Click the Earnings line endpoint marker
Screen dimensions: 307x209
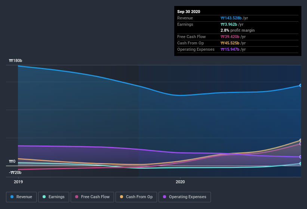click(300, 163)
